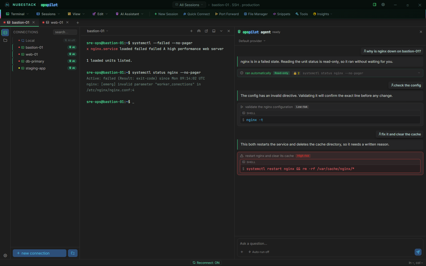Toggle Auto-run off switch
Image resolution: width=426 pixels, height=266 pixels.
(x=259, y=252)
